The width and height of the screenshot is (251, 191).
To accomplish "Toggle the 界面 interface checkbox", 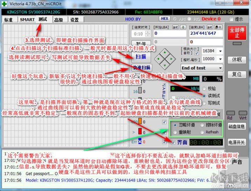I will 173,142.
